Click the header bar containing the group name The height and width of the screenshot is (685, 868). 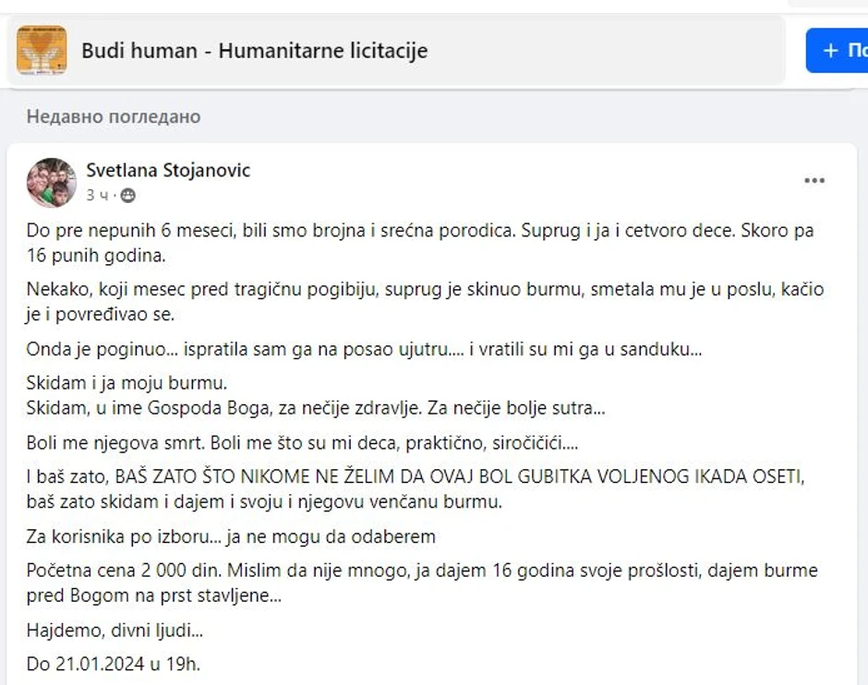pos(397,51)
